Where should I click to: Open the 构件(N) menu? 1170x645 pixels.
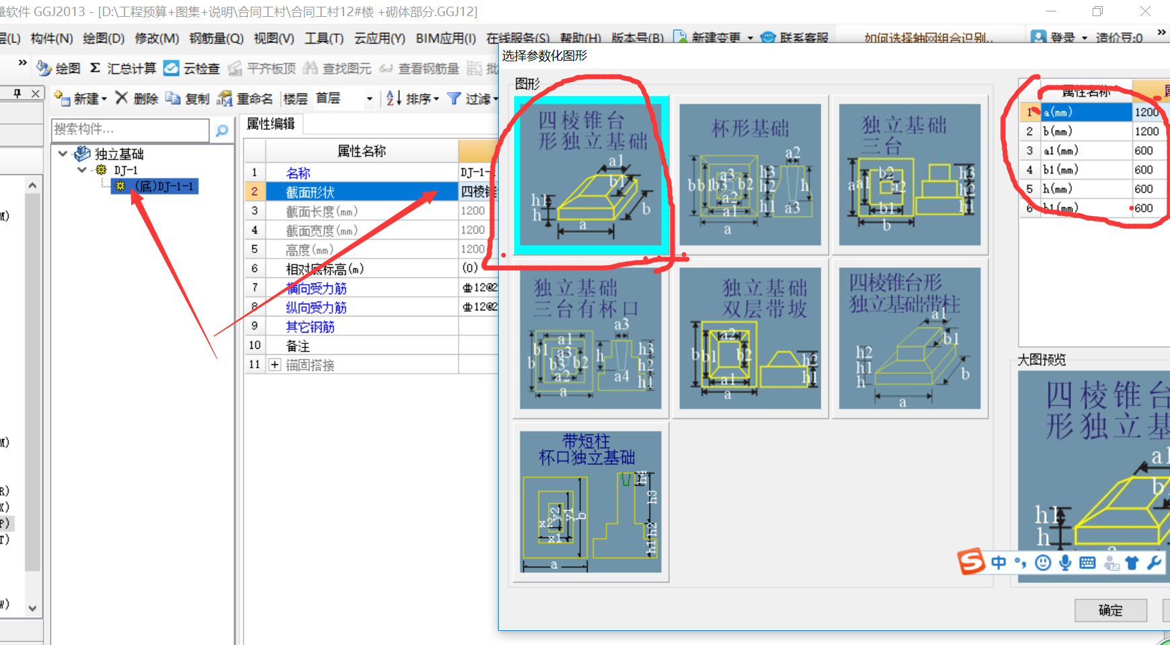(x=52, y=38)
